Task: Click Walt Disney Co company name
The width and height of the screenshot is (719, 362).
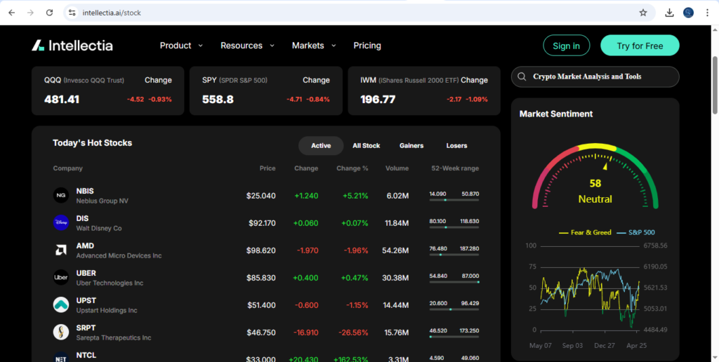Action: [x=99, y=228]
